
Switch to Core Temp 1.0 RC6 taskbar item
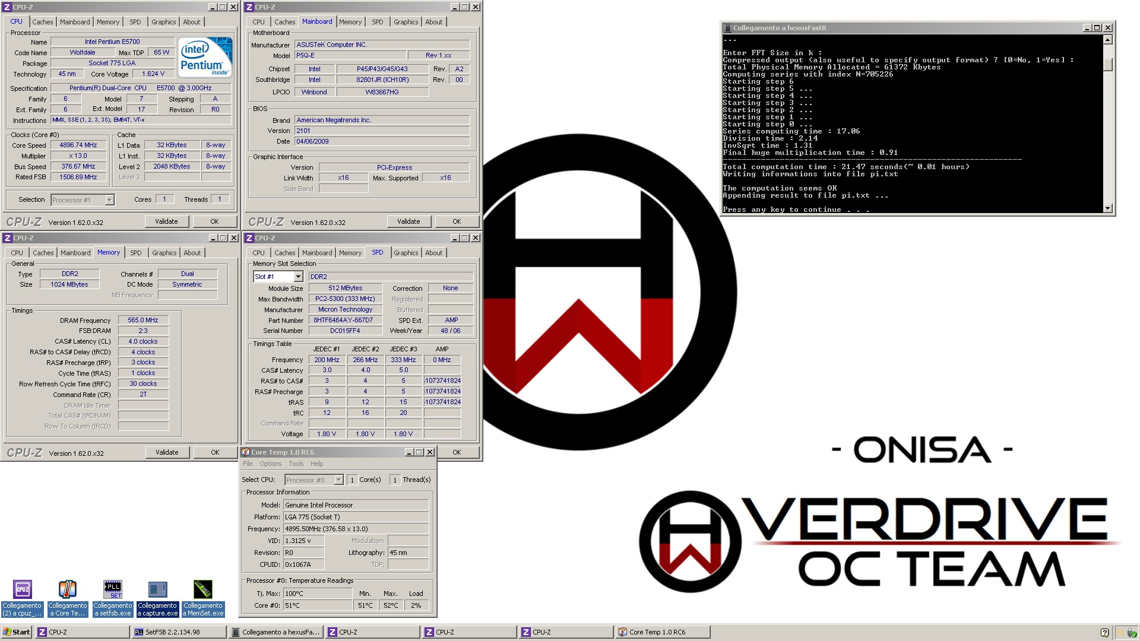pyautogui.click(x=663, y=632)
